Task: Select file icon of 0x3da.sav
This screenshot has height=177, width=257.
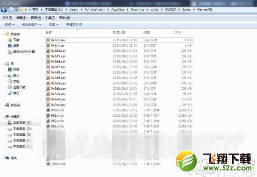Action: 48,83
